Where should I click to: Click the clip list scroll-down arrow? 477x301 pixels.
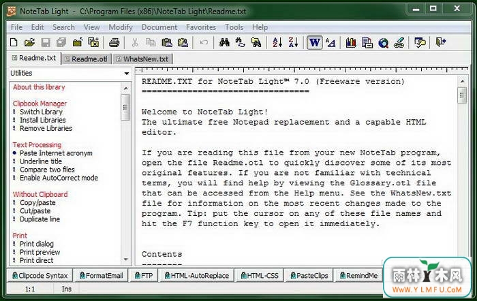pos(125,259)
